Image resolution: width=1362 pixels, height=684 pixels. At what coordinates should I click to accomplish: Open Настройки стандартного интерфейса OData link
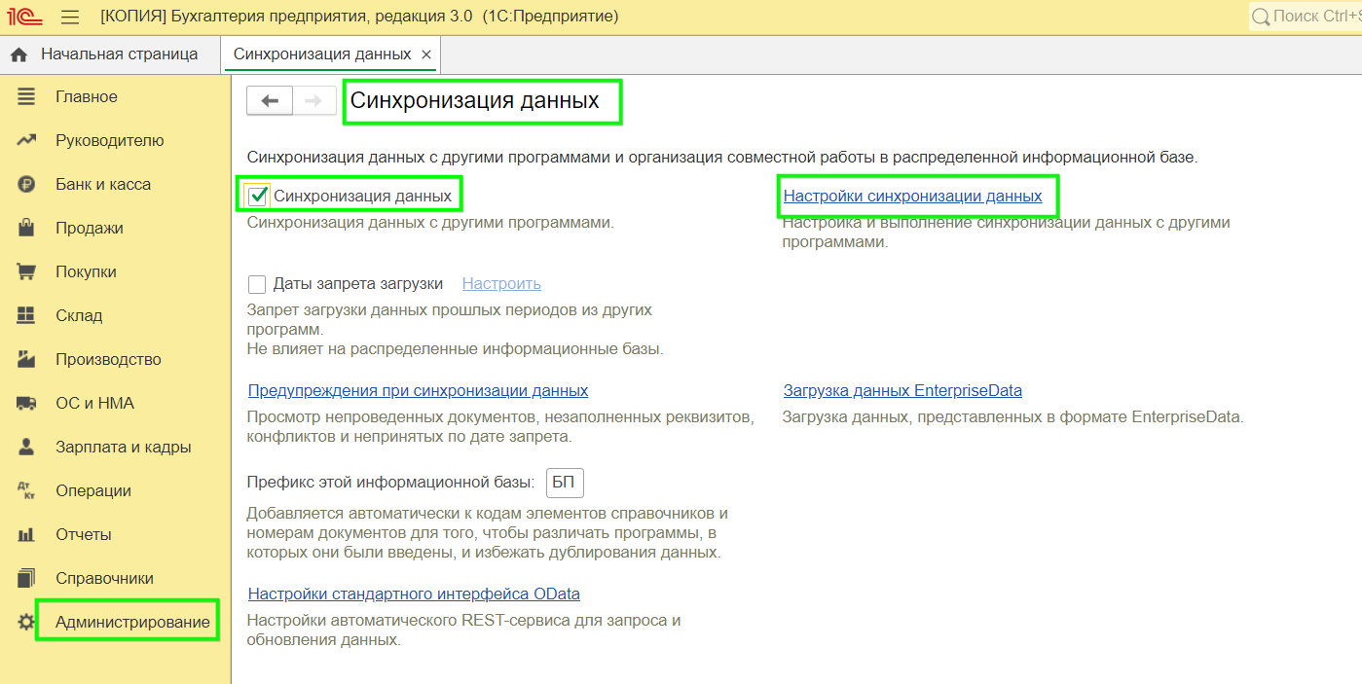(x=414, y=594)
